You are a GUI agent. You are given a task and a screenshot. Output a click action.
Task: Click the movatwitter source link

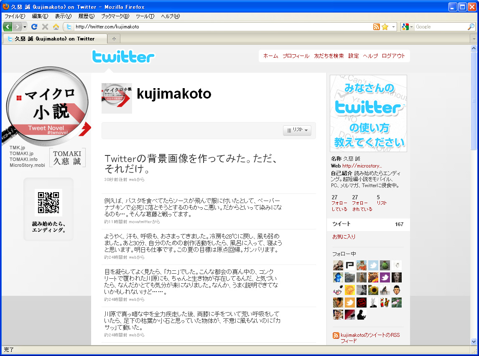tap(140, 221)
